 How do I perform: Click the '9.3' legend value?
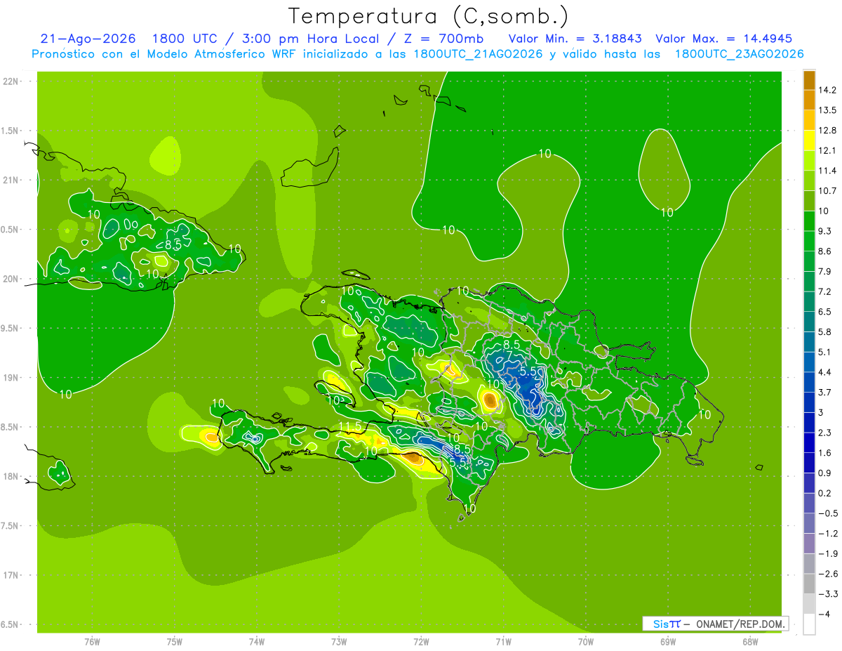[x=824, y=231]
